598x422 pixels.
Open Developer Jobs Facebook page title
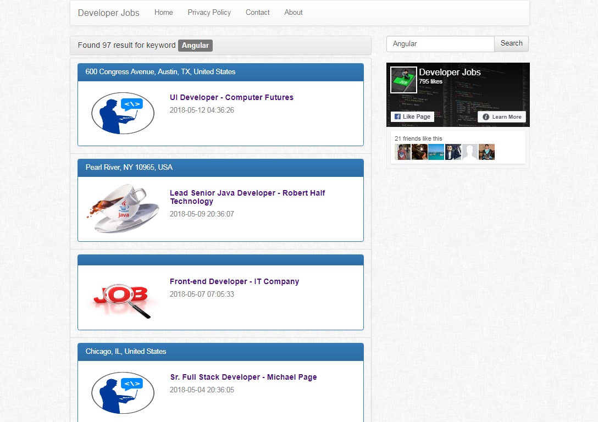click(x=450, y=72)
